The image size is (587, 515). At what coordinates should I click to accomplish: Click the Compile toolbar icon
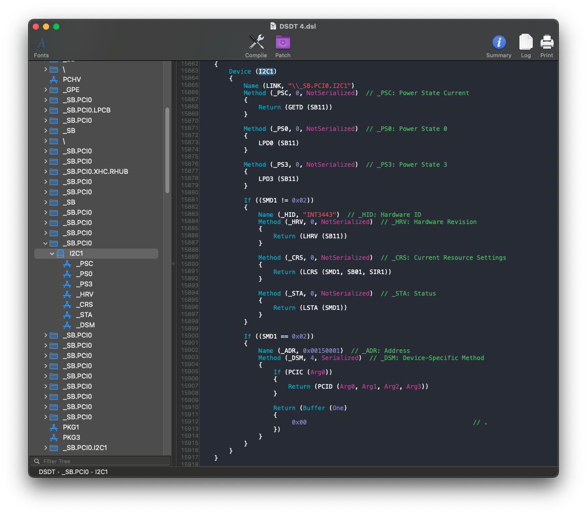coord(256,42)
